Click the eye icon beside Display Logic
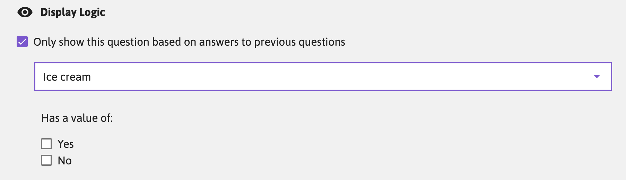626x180 pixels. [x=25, y=12]
